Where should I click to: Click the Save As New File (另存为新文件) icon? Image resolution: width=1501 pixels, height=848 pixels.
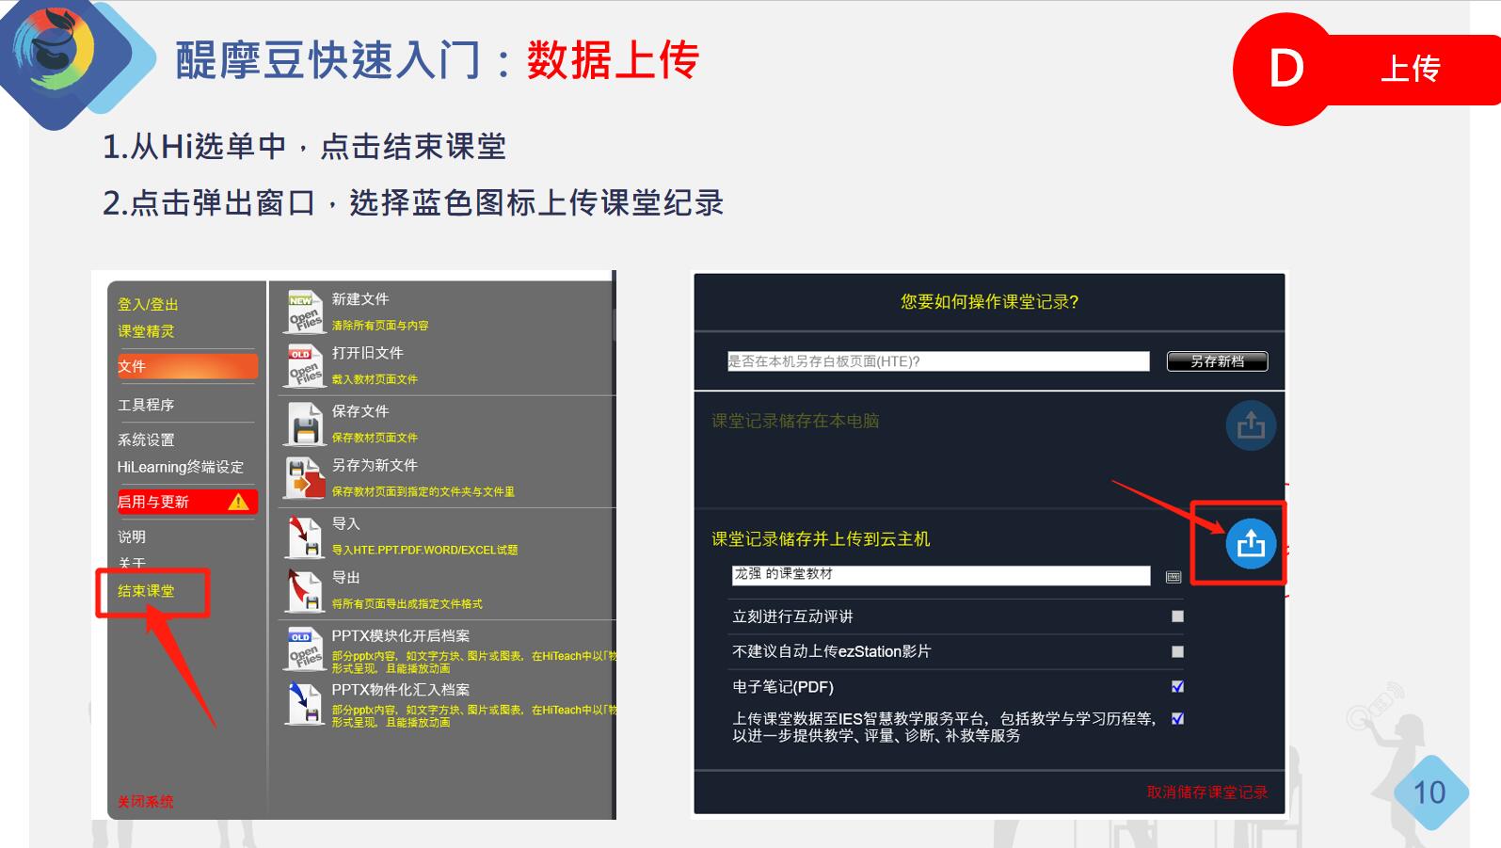304,477
